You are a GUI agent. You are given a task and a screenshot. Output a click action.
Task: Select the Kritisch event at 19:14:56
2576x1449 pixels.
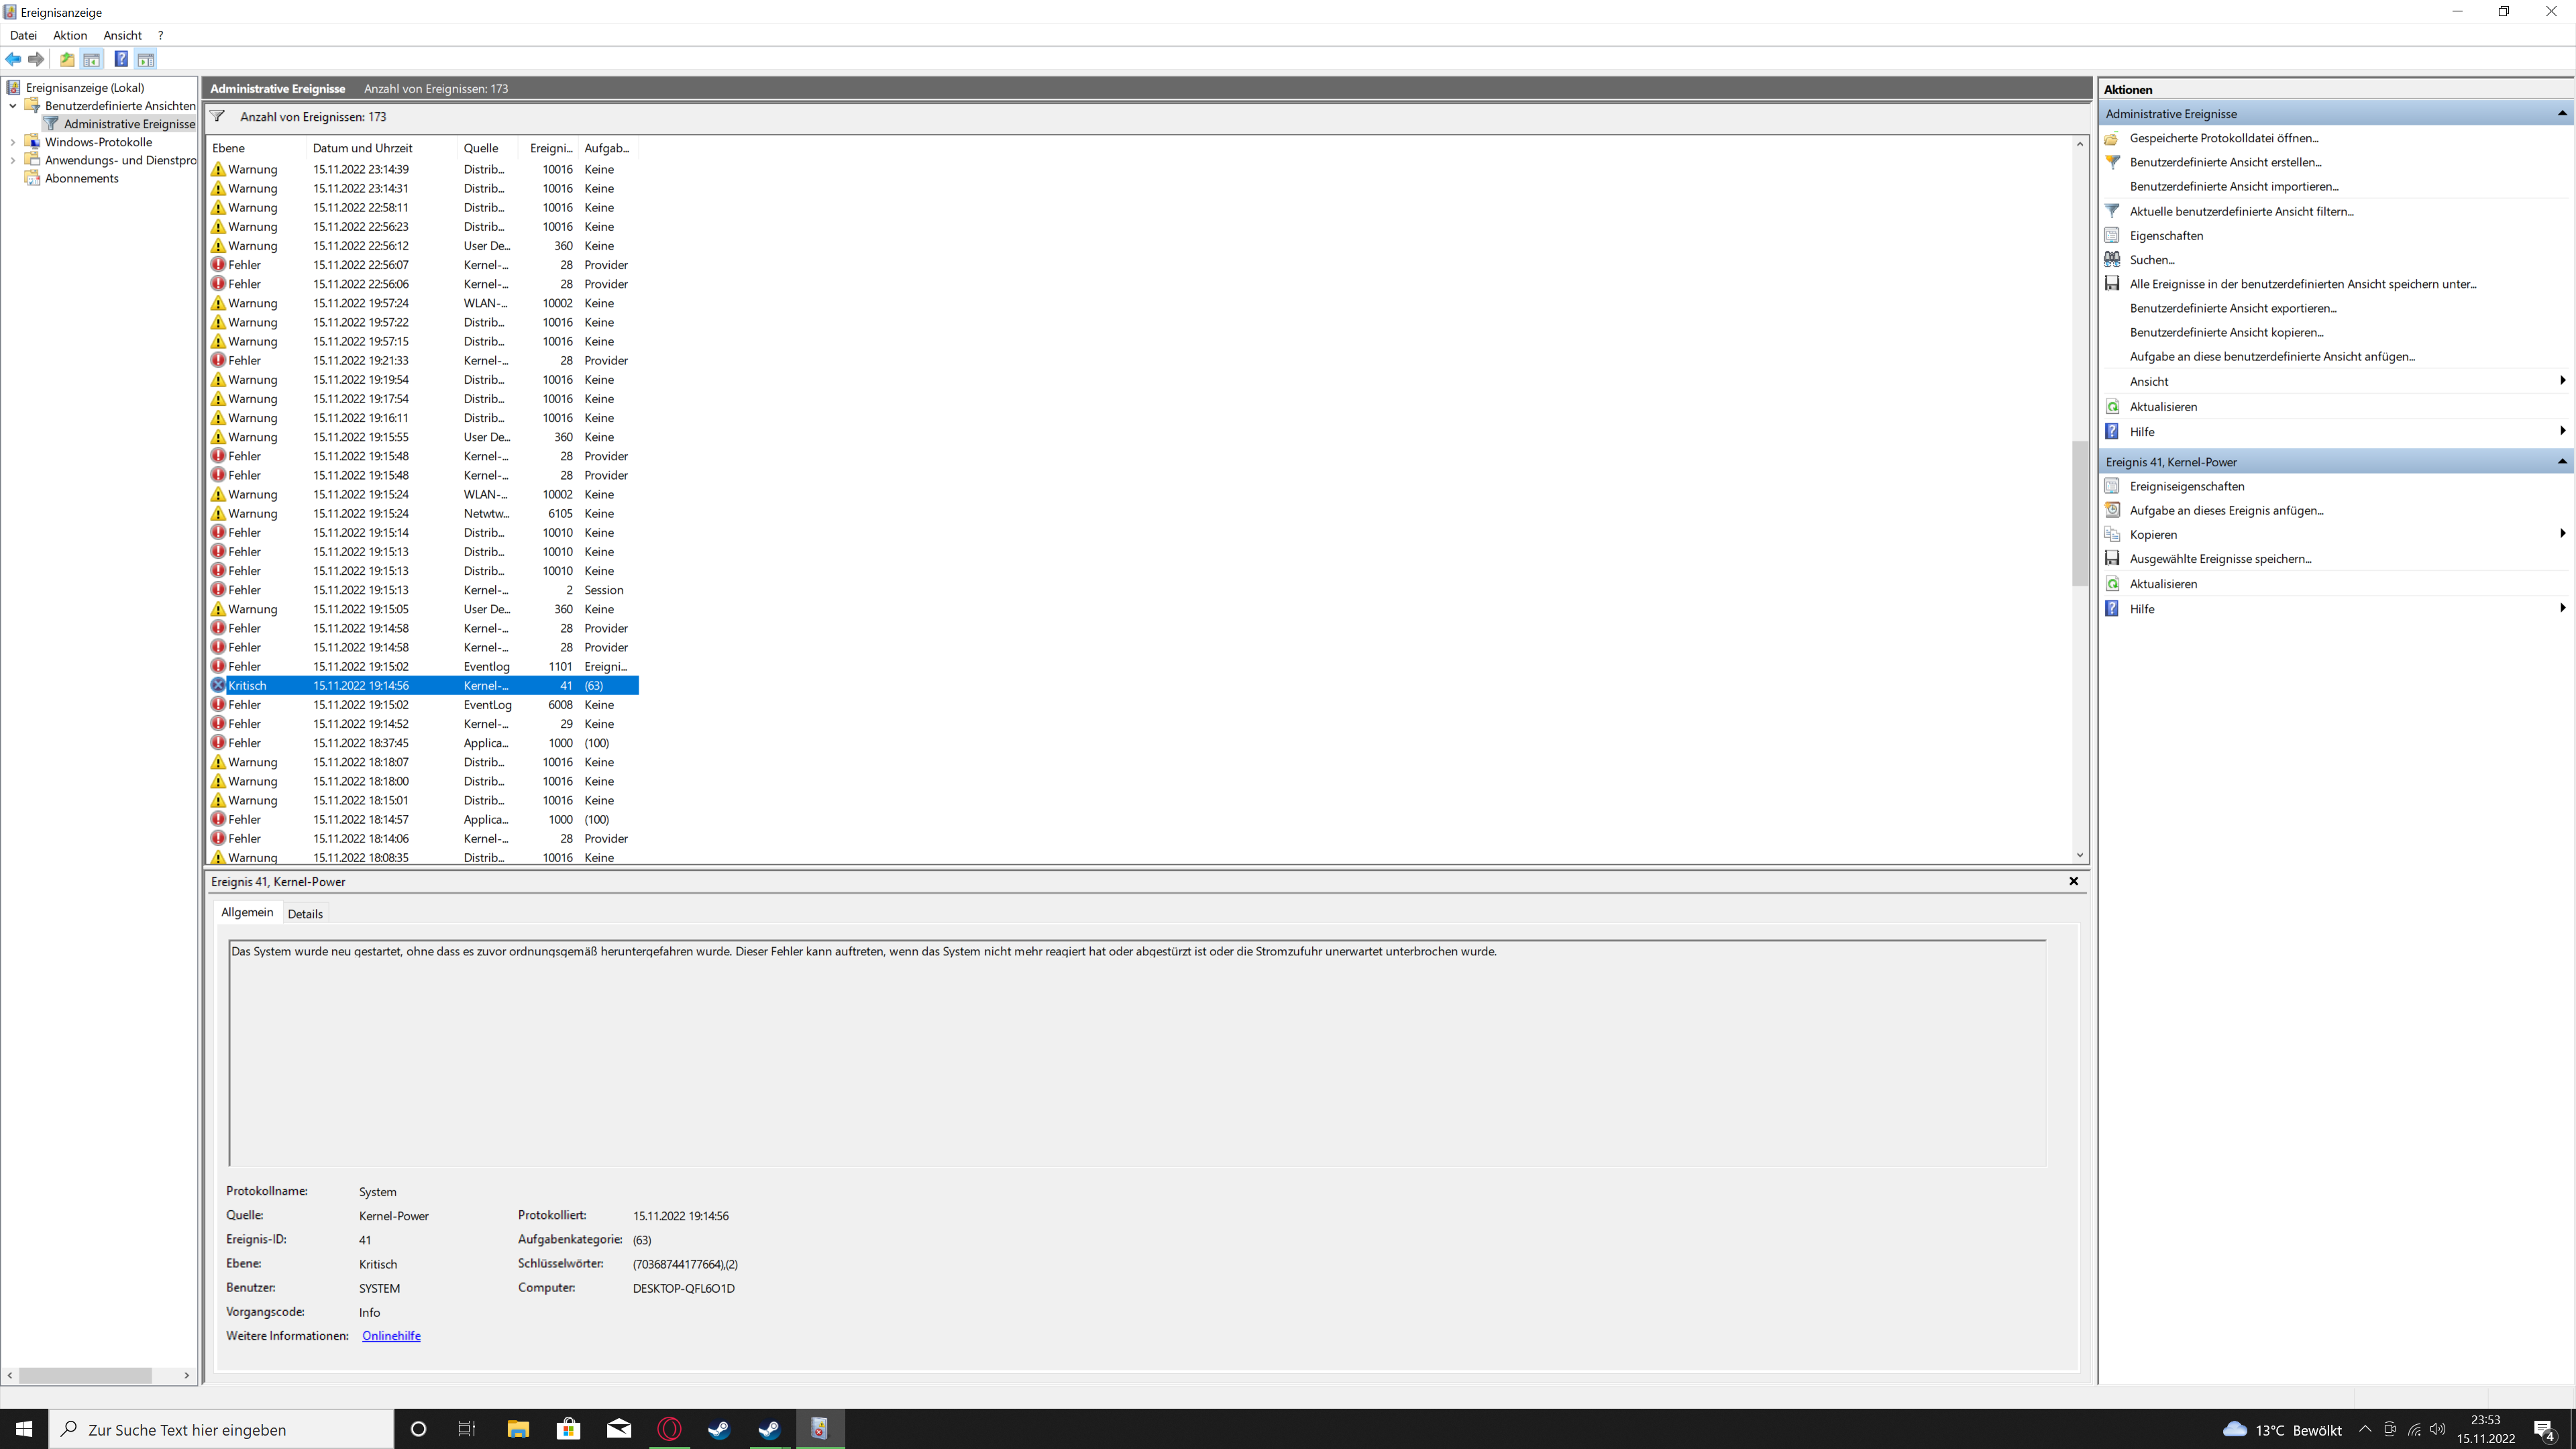coord(423,685)
